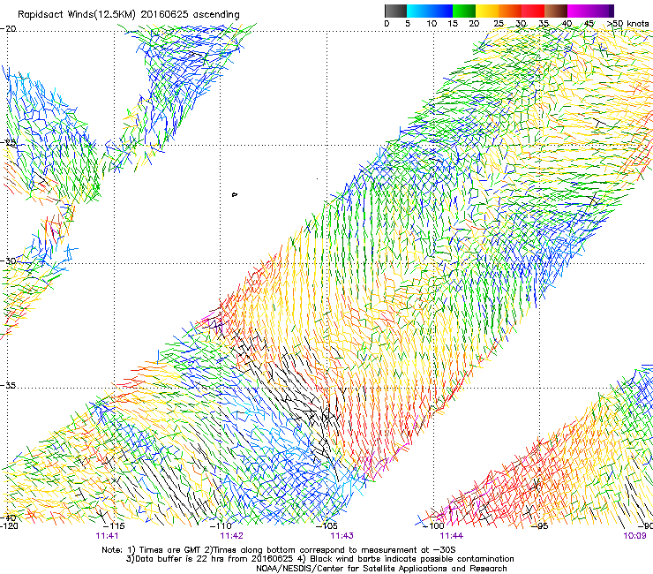Click the -30 latitude axis label

click(x=8, y=261)
